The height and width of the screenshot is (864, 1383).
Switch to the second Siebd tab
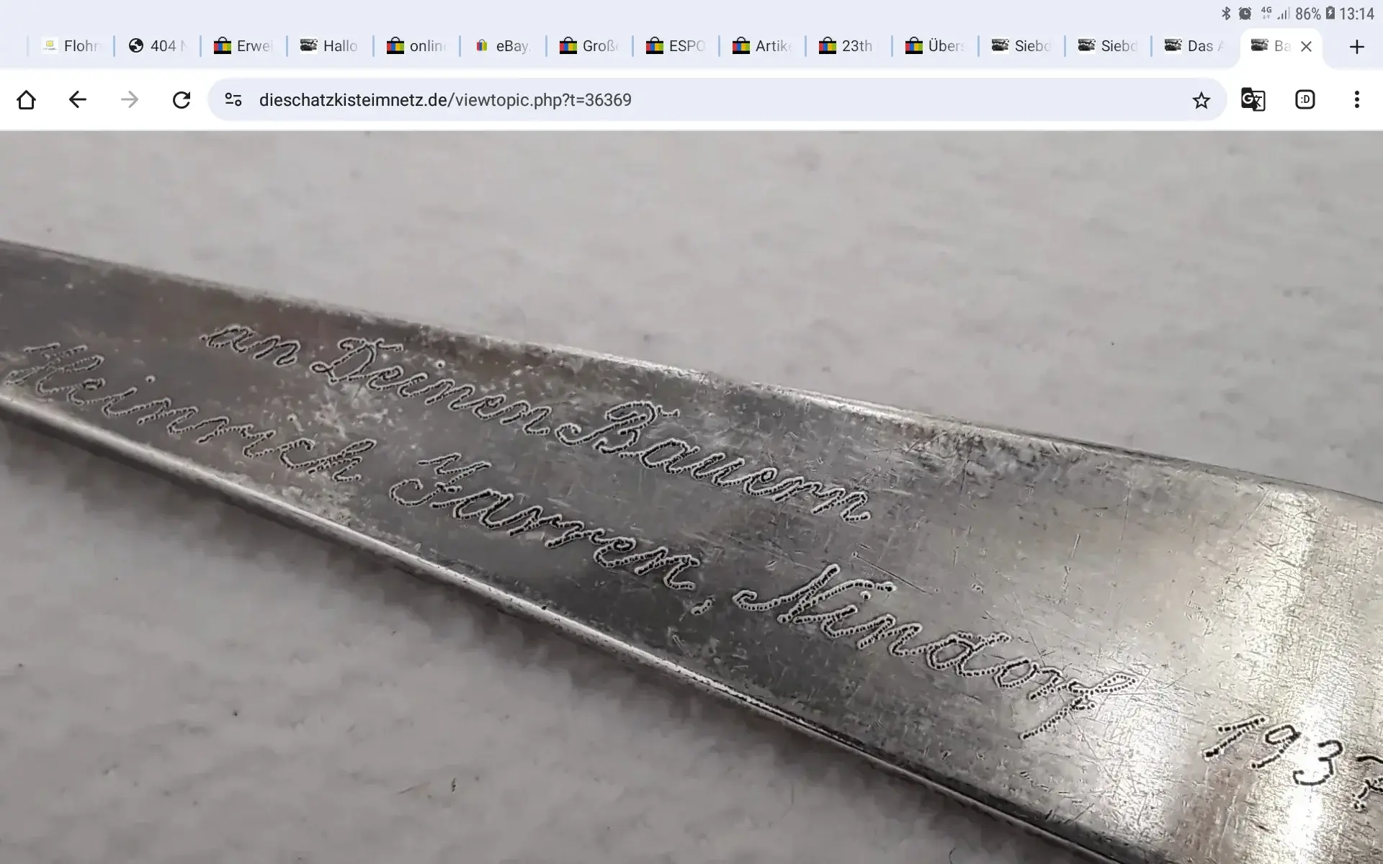pos(1108,46)
